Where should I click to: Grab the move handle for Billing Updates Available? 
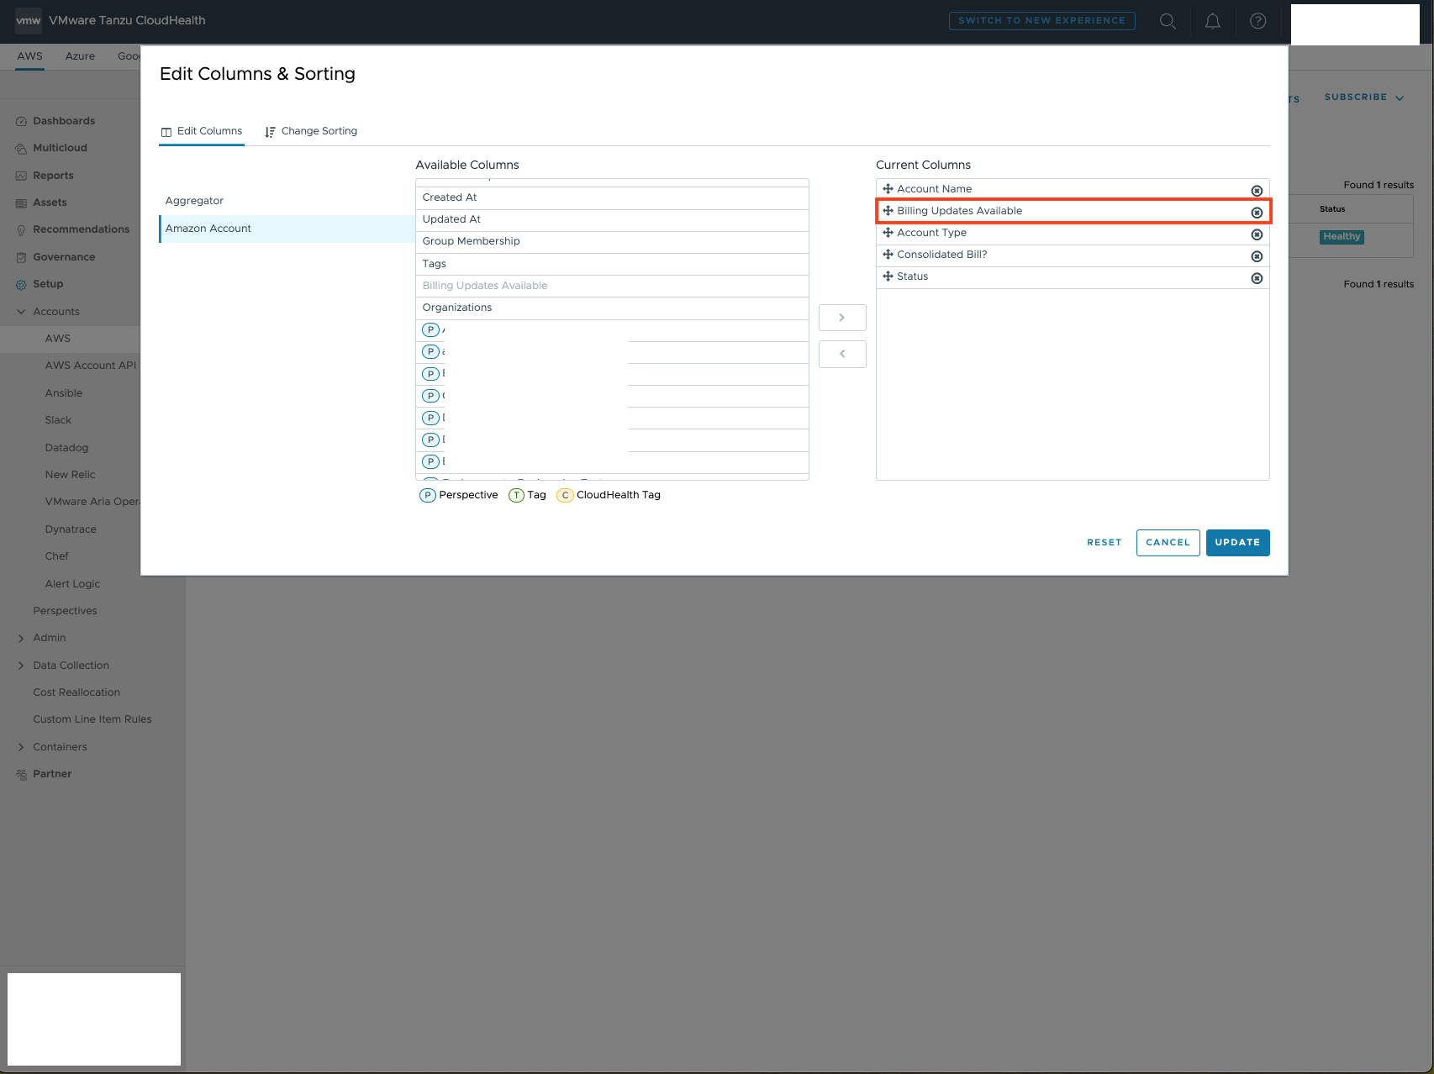888,211
